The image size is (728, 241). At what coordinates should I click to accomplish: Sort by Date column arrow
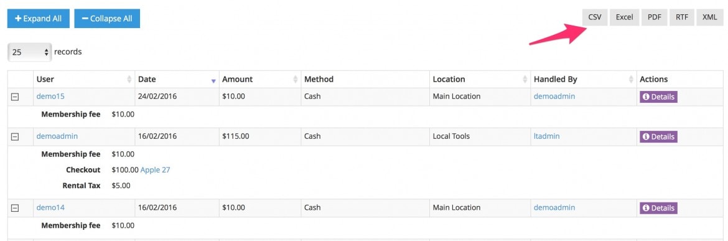click(x=213, y=81)
